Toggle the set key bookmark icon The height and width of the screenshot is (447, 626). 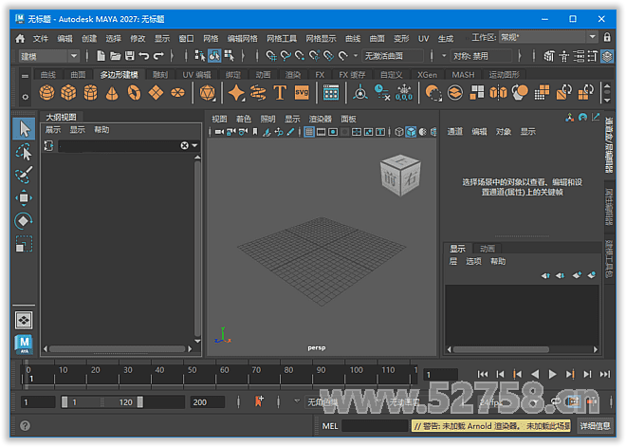(259, 401)
